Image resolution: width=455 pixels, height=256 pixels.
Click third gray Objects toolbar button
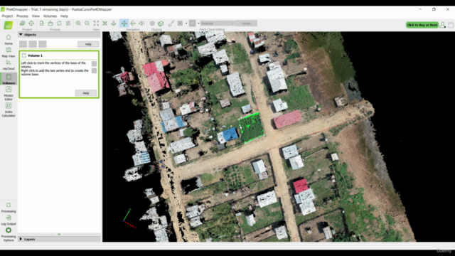click(43, 44)
